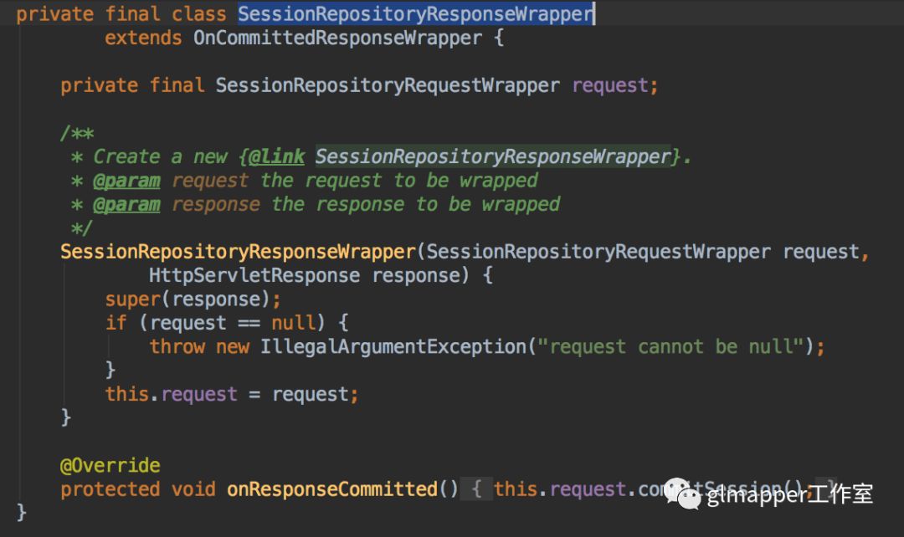Expand the folded onResponseCommitted method body brace
Viewport: 904px width, 537px height.
(476, 489)
